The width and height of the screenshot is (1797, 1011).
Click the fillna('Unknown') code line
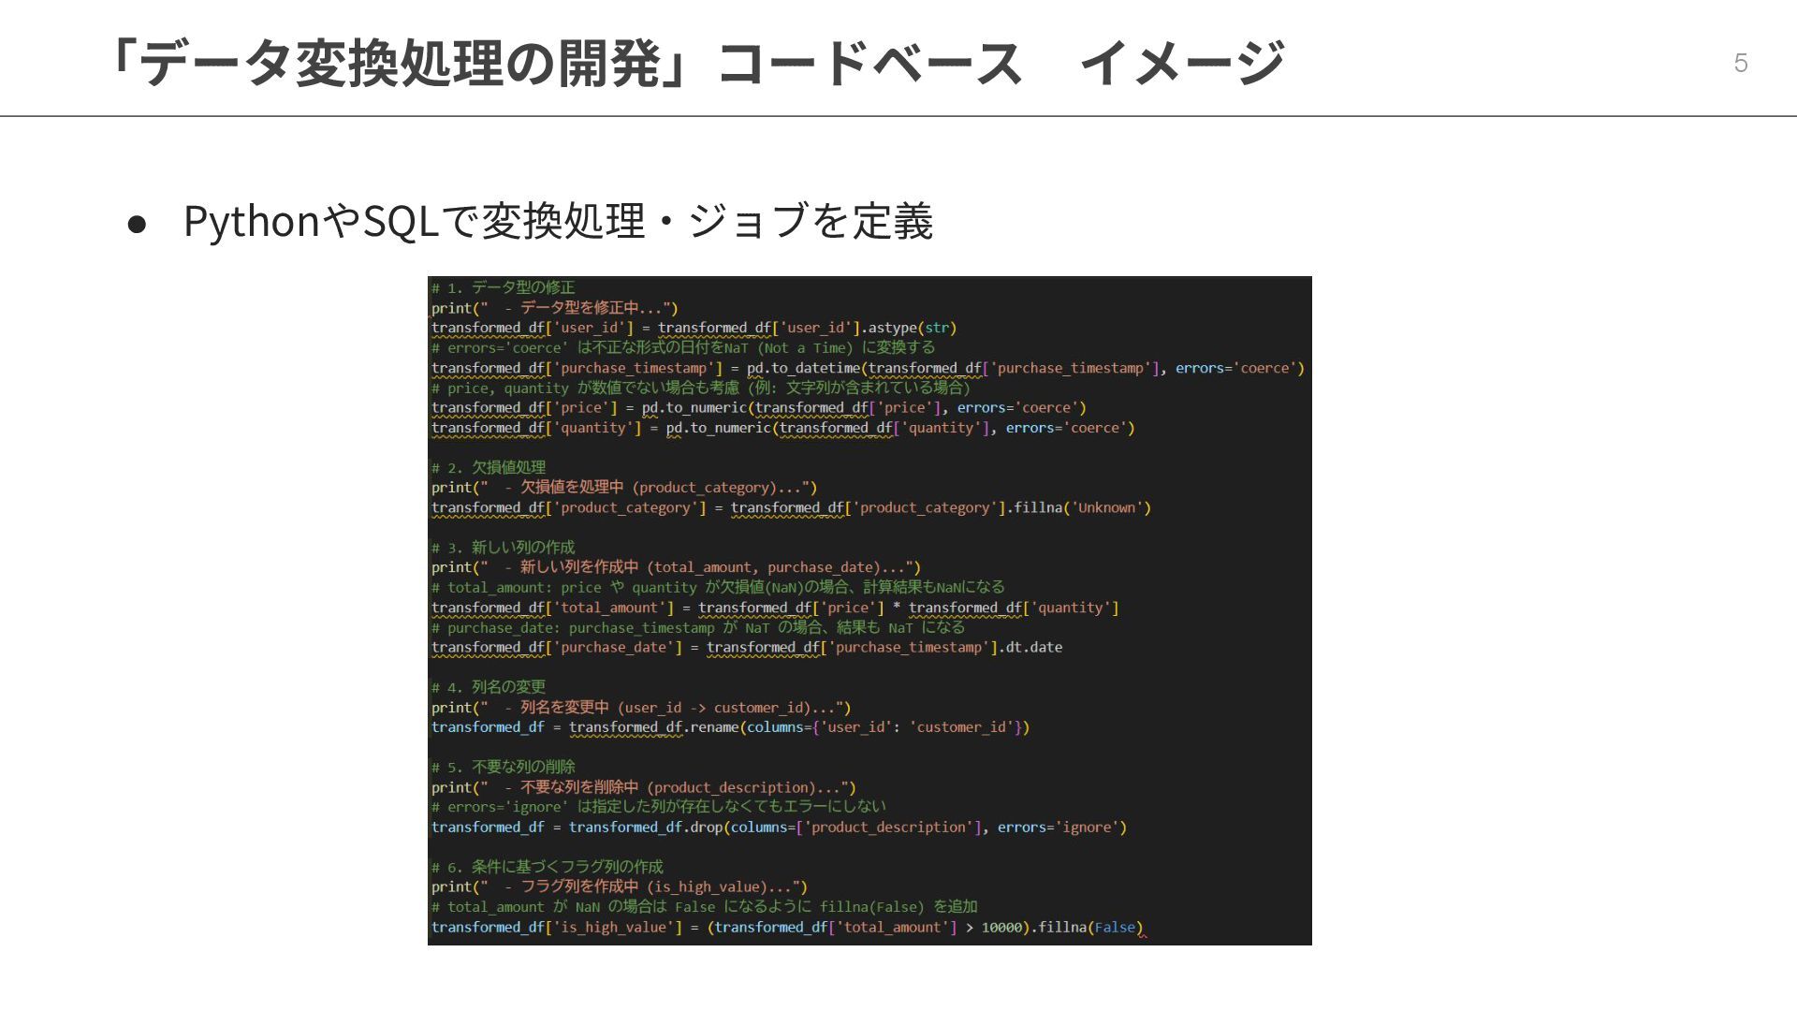pos(791,507)
